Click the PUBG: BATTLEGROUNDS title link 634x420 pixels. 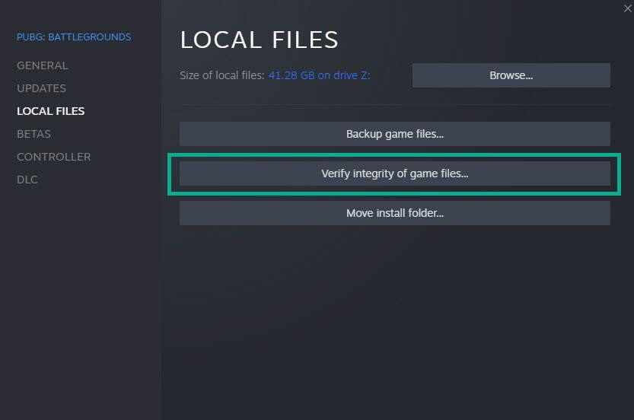coord(74,37)
